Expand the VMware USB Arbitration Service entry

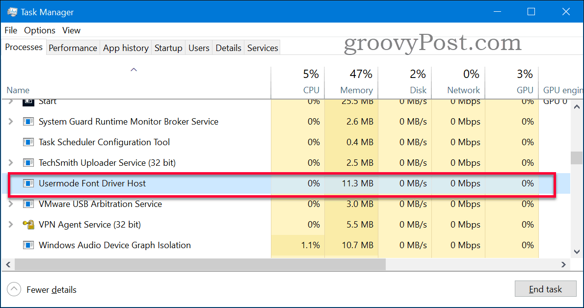point(11,204)
